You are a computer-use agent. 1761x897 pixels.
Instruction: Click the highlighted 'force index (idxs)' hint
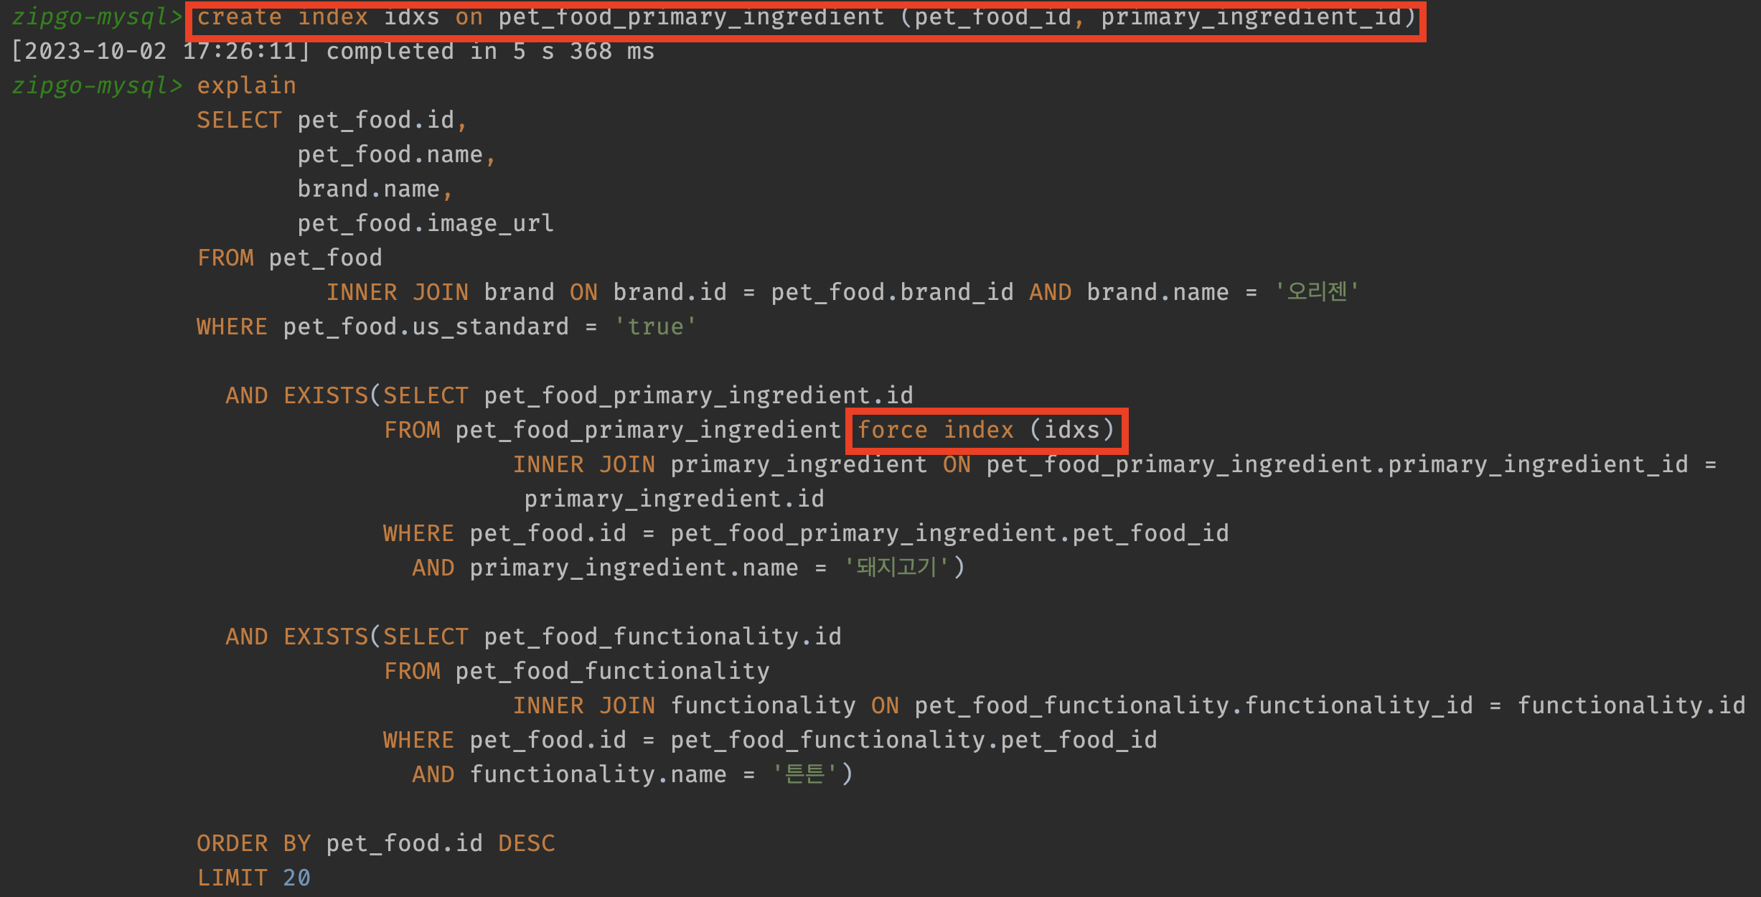tap(986, 431)
